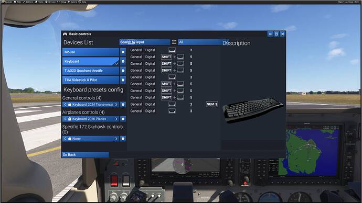Open gear for Specific 172 Skyhawk None preset
Screen dimensions: 362x203
[123, 139]
